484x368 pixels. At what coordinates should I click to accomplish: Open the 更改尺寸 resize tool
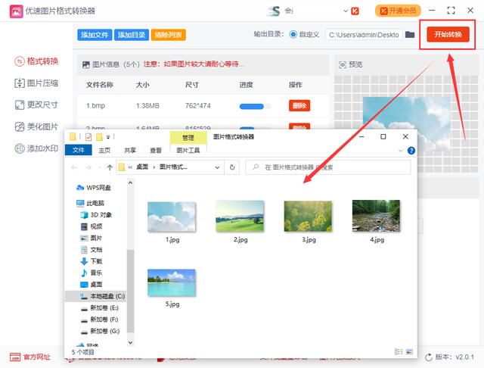(36, 104)
